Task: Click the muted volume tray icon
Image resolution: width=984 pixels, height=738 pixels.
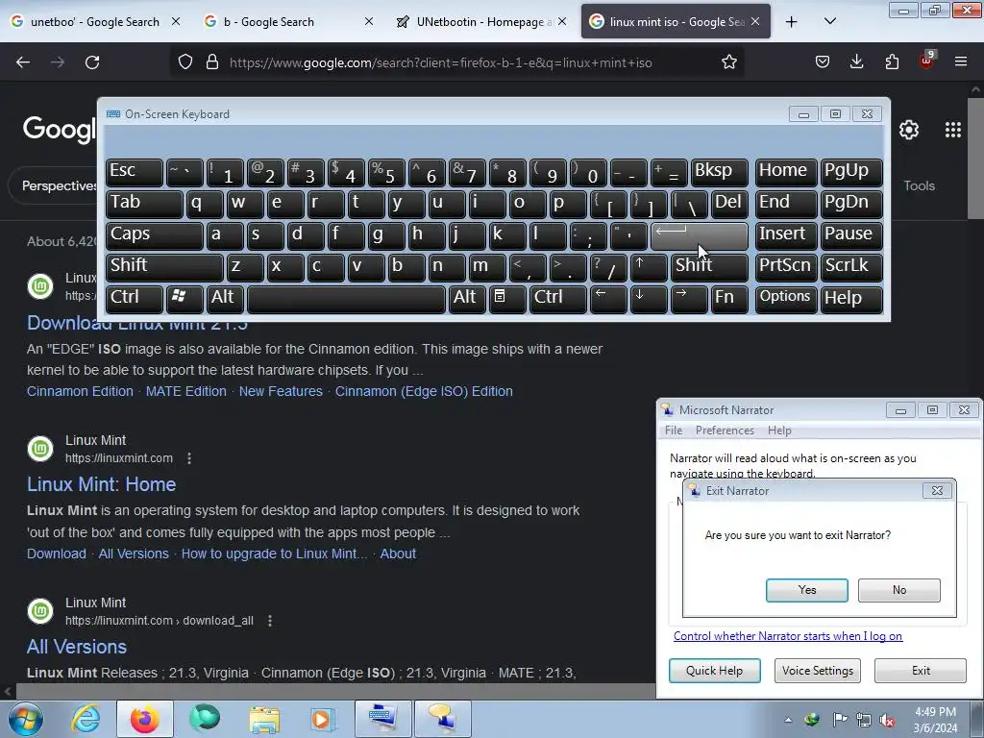Action: (x=887, y=721)
